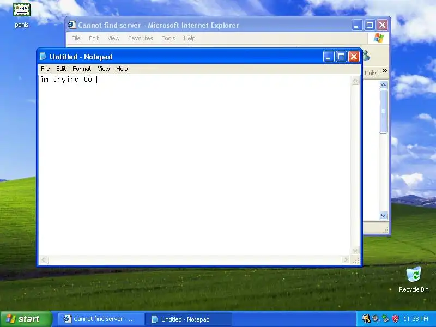The width and height of the screenshot is (436, 327).
Task: Minimize the Notepad window
Action: (x=329, y=57)
